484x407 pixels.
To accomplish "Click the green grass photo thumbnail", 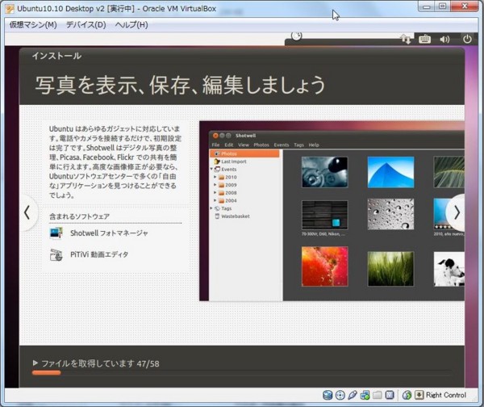I will [x=390, y=269].
